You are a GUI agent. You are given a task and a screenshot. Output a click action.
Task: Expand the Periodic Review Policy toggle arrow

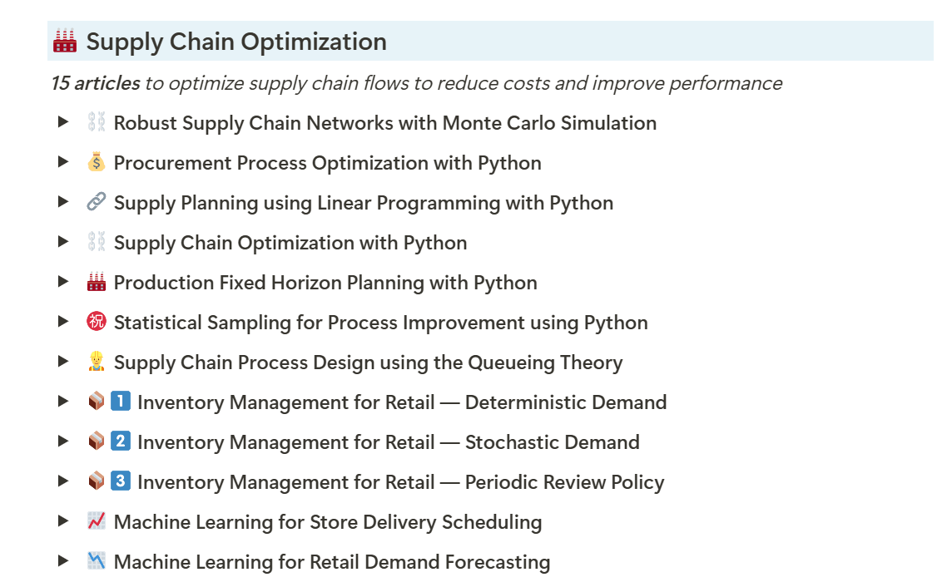point(63,481)
